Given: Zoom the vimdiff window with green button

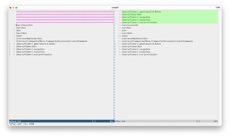Looking at the screenshot, I should tap(16, 8).
